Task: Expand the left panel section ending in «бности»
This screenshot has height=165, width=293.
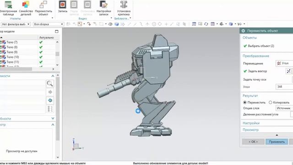Action: (53, 119)
